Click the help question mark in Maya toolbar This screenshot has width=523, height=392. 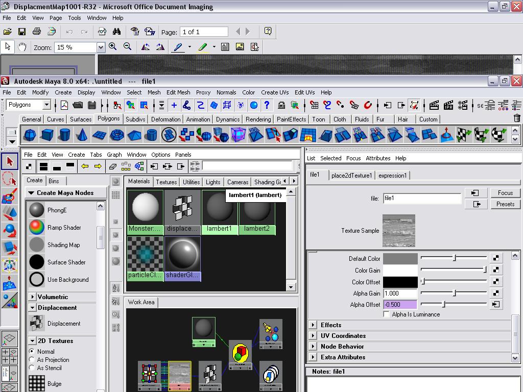click(x=267, y=105)
